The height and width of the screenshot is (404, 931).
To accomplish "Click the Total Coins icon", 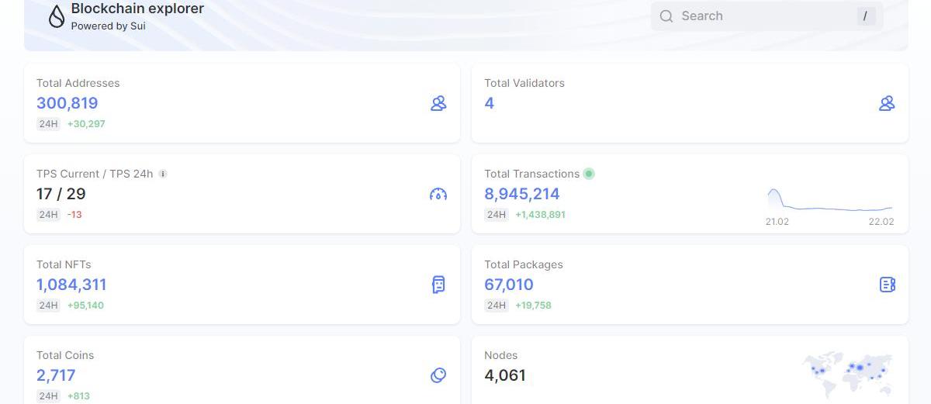I will click(x=438, y=375).
